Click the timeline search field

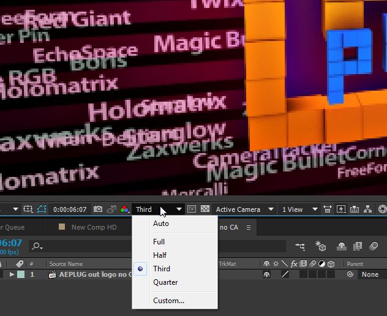[x=158, y=246]
